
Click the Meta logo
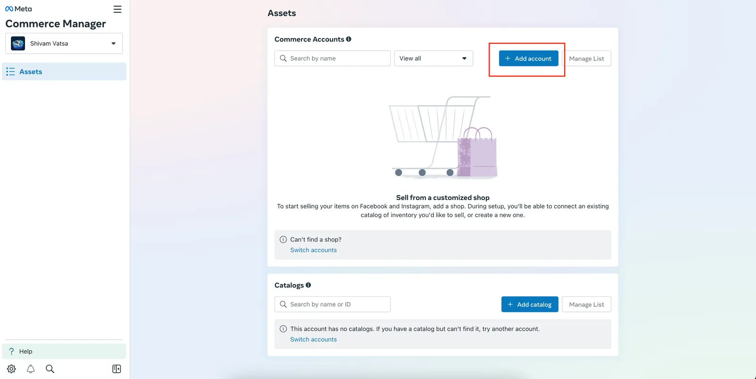tap(18, 9)
